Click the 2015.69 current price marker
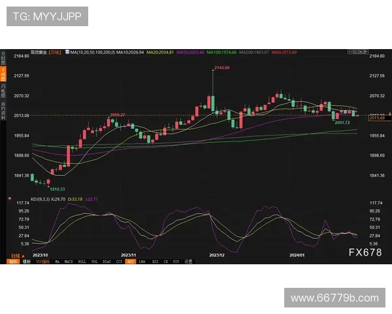 (377, 118)
